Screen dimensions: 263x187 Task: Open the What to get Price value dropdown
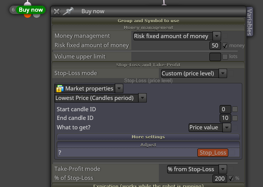click(210, 127)
